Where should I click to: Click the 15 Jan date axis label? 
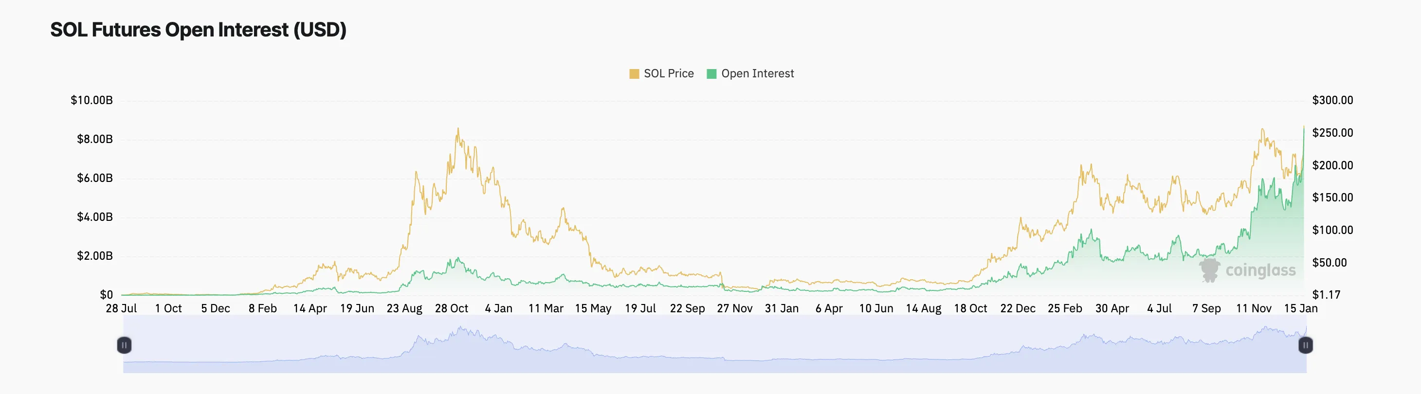pyautogui.click(x=1300, y=308)
